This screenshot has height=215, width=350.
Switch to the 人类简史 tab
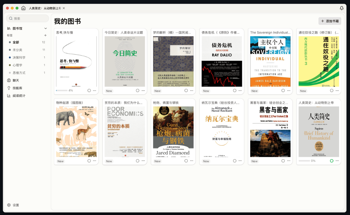pyautogui.click(x=44, y=8)
